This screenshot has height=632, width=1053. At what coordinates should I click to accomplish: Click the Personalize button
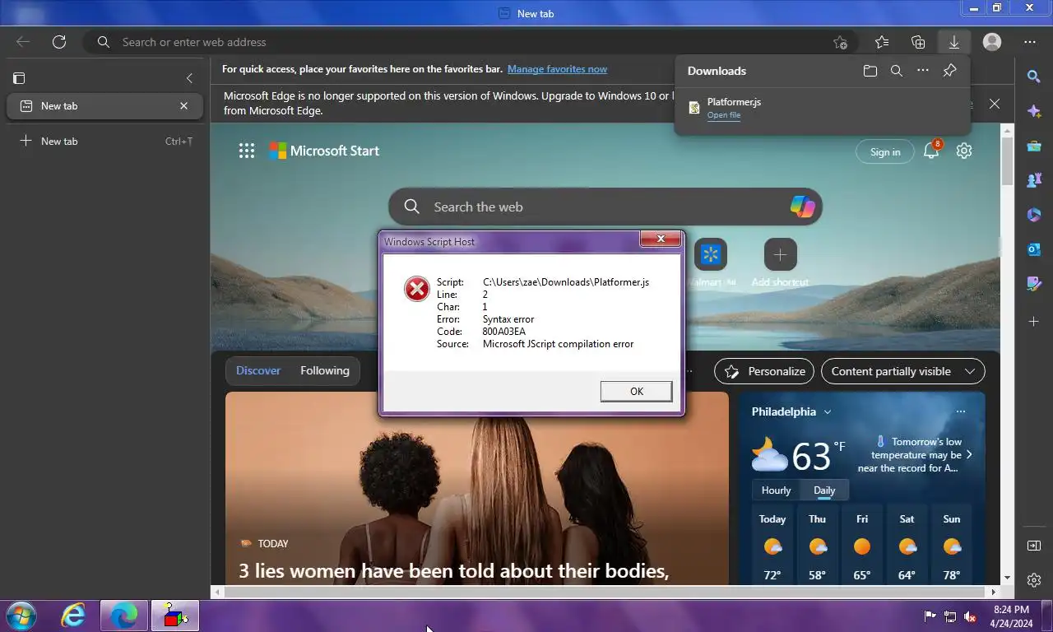coord(764,371)
